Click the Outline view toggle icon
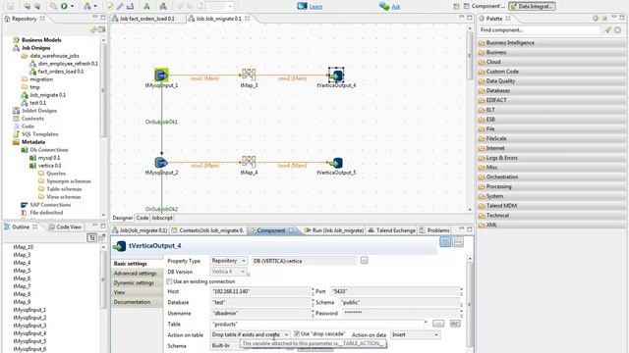 click(x=91, y=237)
